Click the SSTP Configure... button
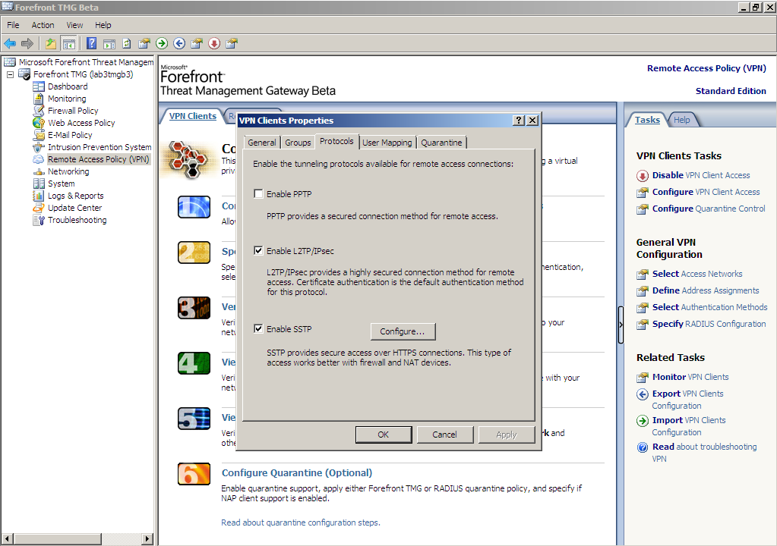 pos(403,331)
